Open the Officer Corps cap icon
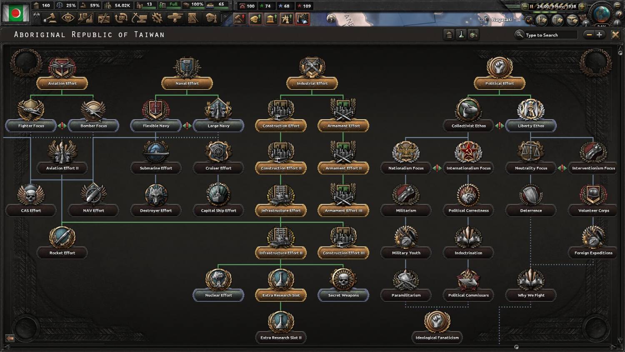Viewport: 625px width, 352px height. [211, 18]
